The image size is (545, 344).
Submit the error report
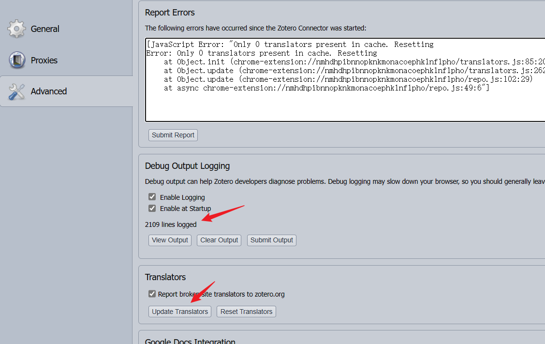click(x=173, y=135)
